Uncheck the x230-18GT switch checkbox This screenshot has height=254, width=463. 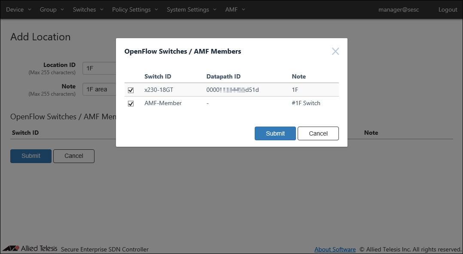point(131,90)
